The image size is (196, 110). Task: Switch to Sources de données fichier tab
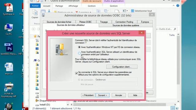point(59,22)
